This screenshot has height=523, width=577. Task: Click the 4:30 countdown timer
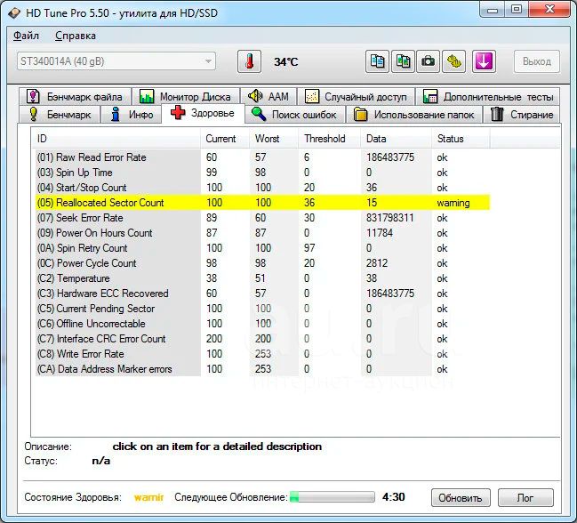393,497
